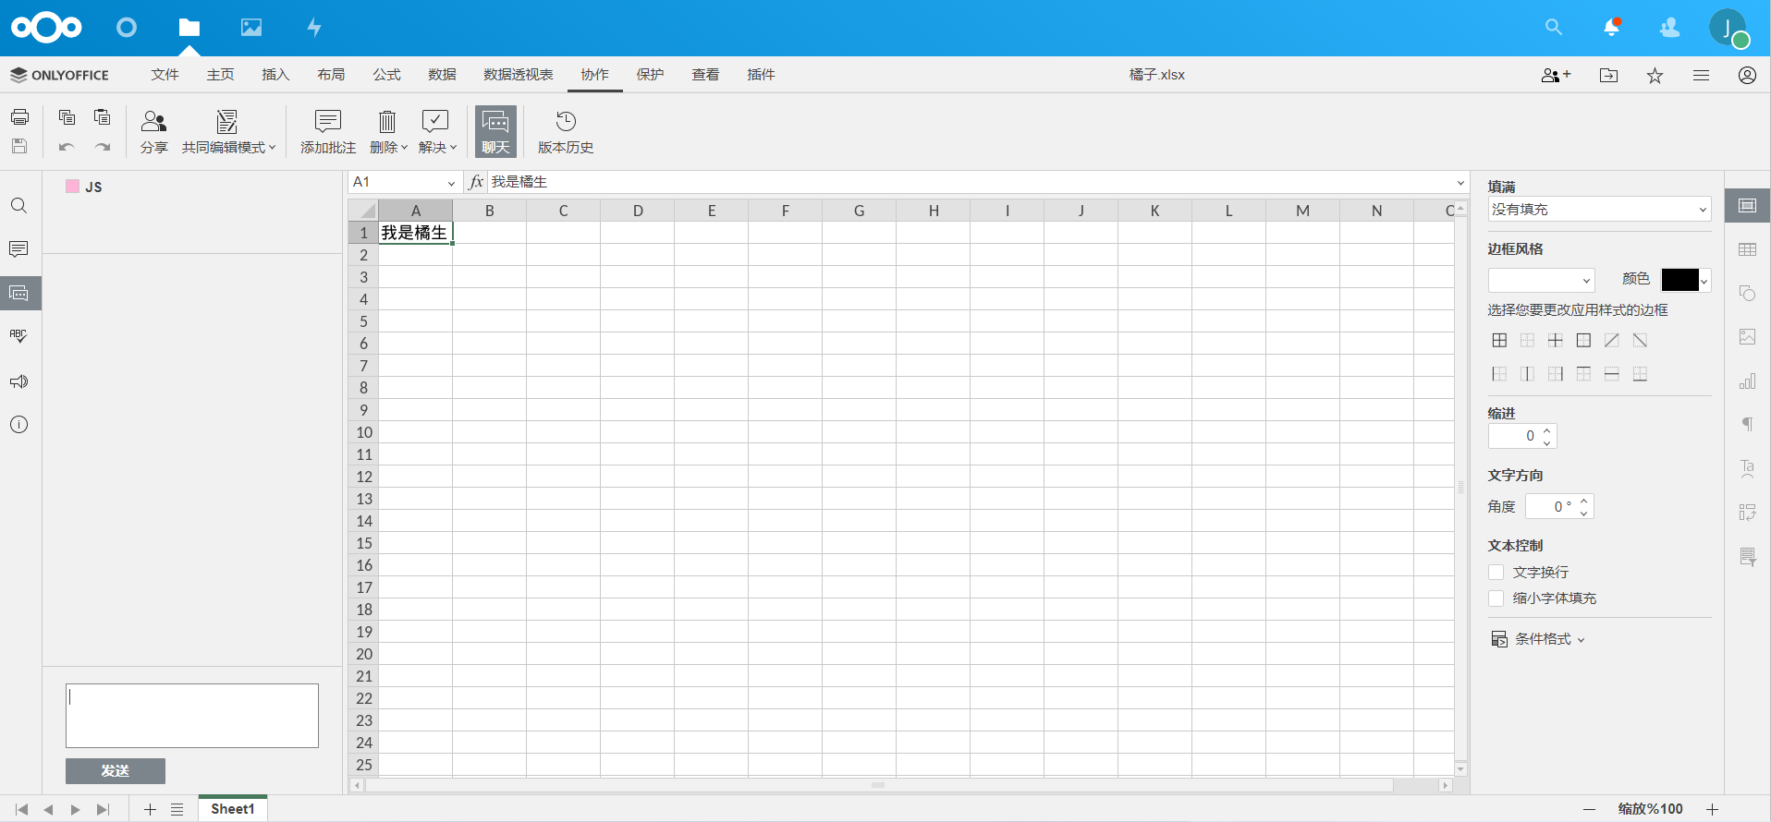1771x822 pixels.
Task: Open user avatar account menu
Action: tap(1728, 28)
